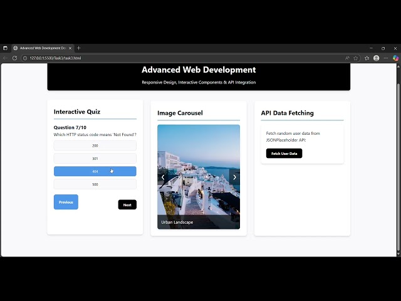
Task: Click the scrollbar down arrow
Action: pos(398,254)
